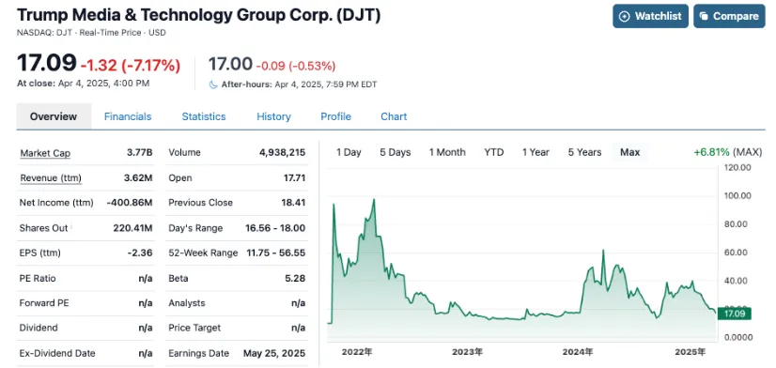Screen dimensions: 776x368
Task: Select the 1 Year chart range
Action: pos(536,152)
